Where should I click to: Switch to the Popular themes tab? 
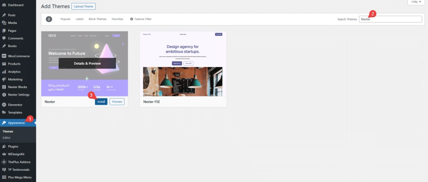coord(65,19)
